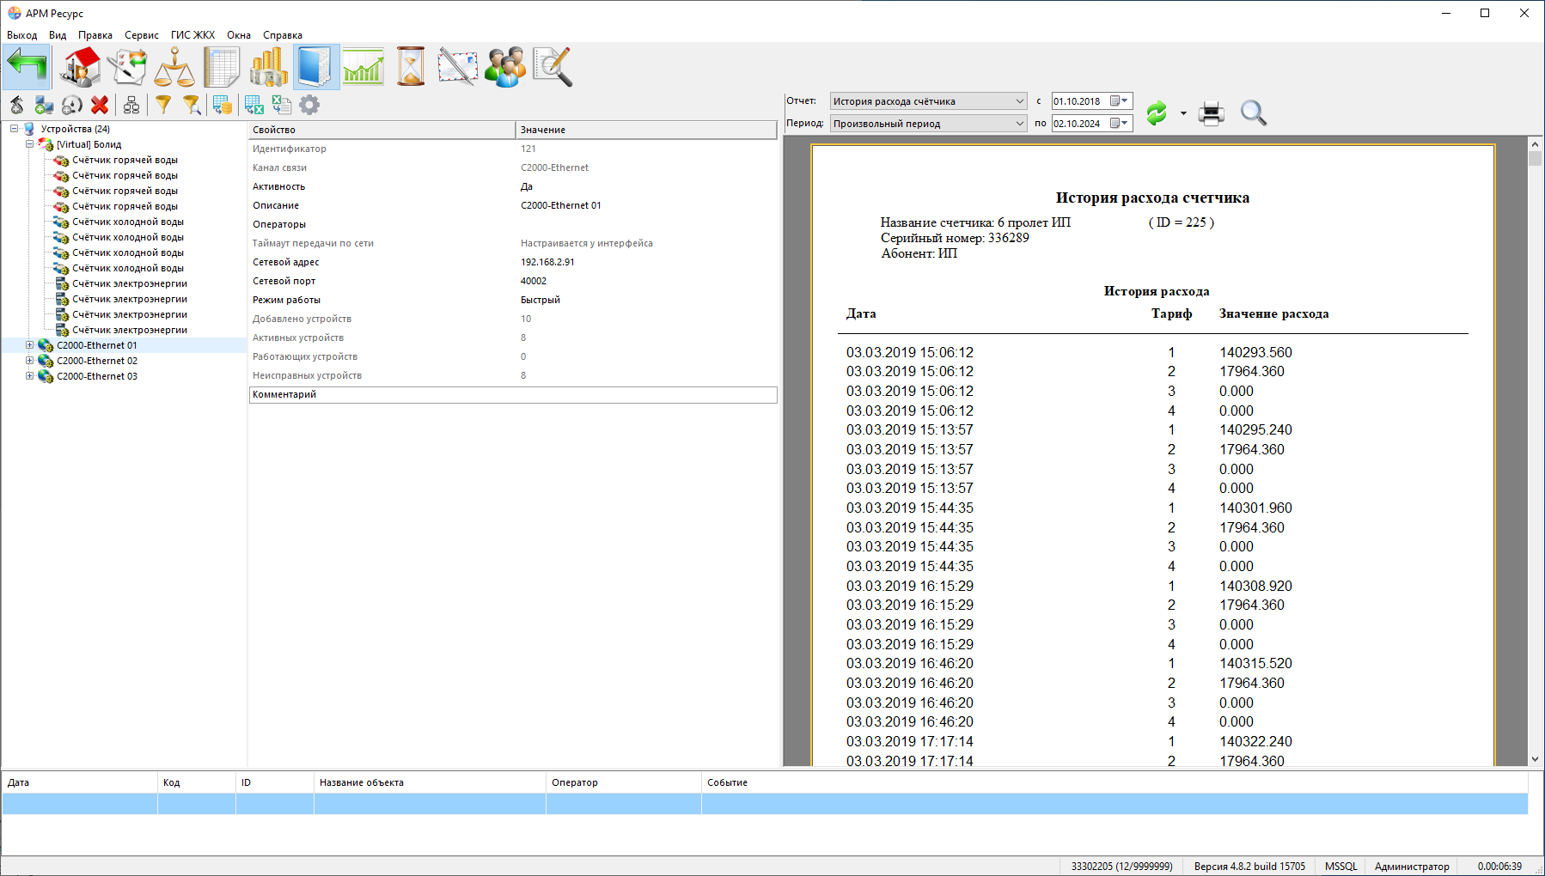Click the funnel with magnifier filter icon
This screenshot has width=1545, height=876.
(x=192, y=105)
